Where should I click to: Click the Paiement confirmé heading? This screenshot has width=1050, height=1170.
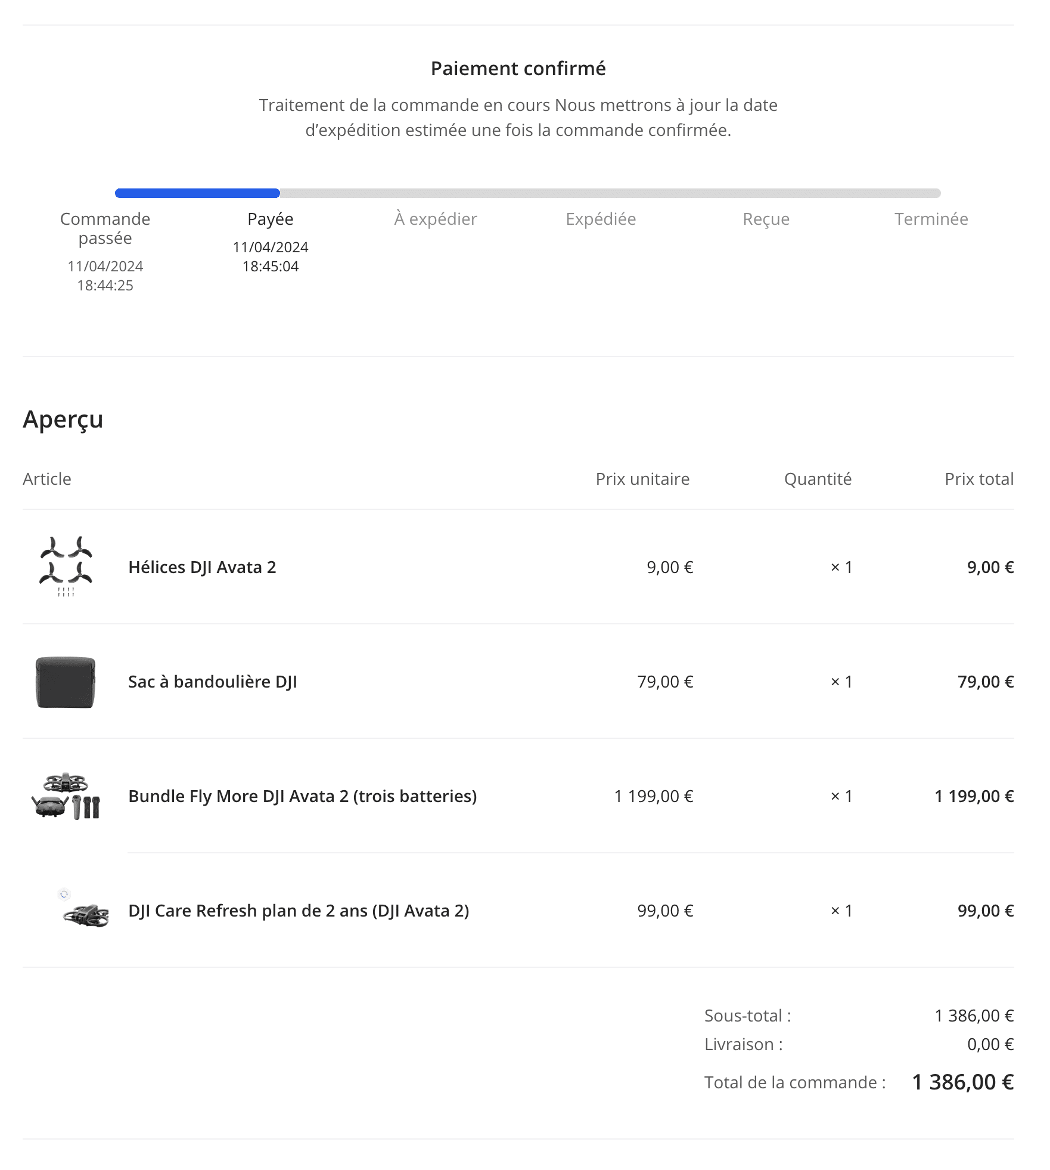[518, 69]
